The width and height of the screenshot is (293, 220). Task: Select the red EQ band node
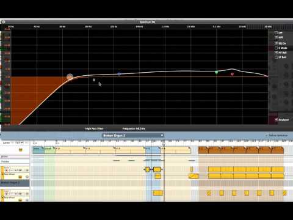[x=232, y=74]
